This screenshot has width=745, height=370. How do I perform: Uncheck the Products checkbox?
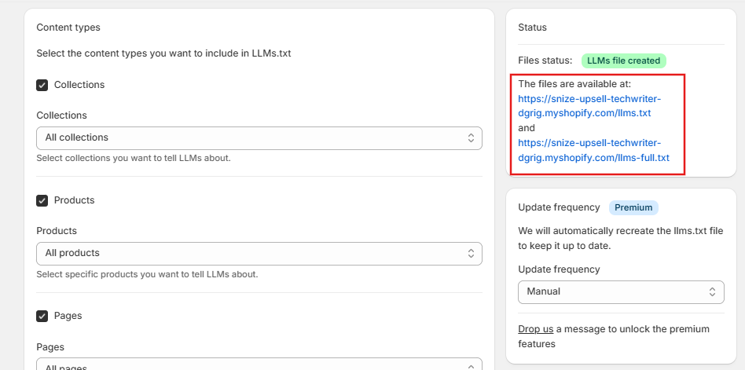(x=42, y=200)
